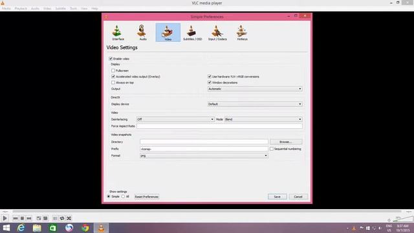The width and height of the screenshot is (414, 233).
Task: Stop playback in VLC
Action: pos(22,218)
